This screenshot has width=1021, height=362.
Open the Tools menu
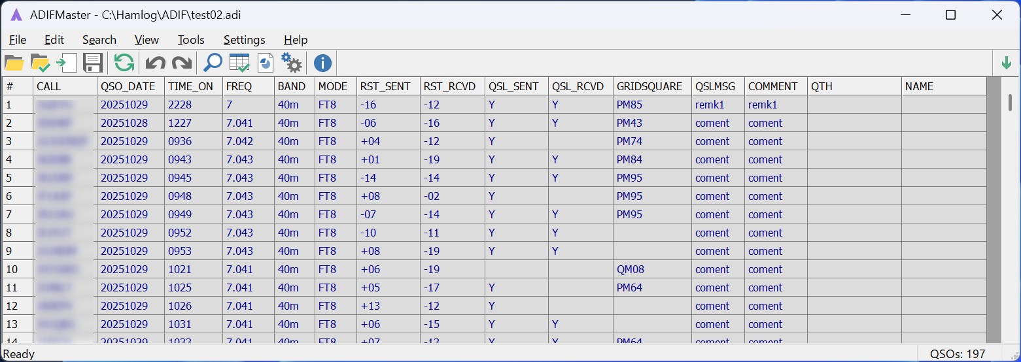[191, 40]
